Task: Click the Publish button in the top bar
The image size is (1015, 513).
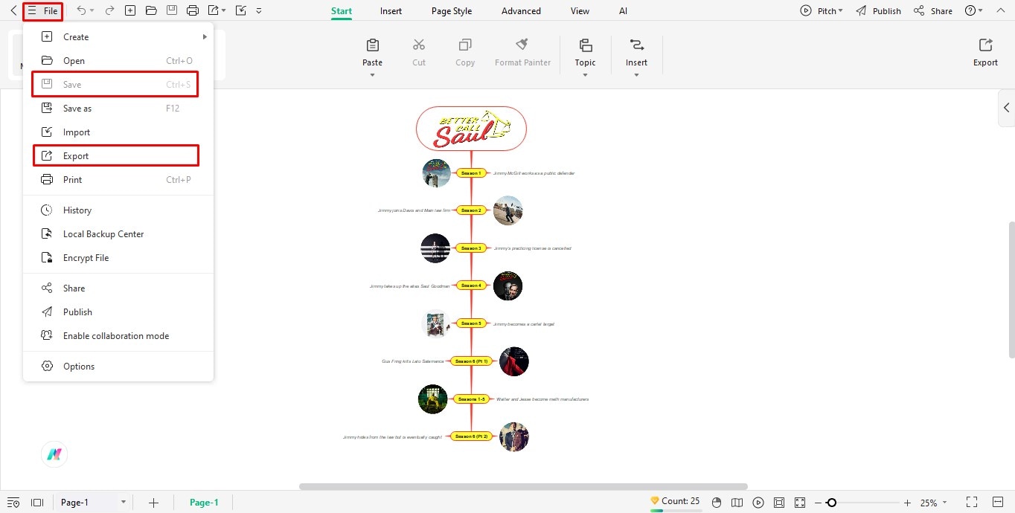Action: point(878,11)
